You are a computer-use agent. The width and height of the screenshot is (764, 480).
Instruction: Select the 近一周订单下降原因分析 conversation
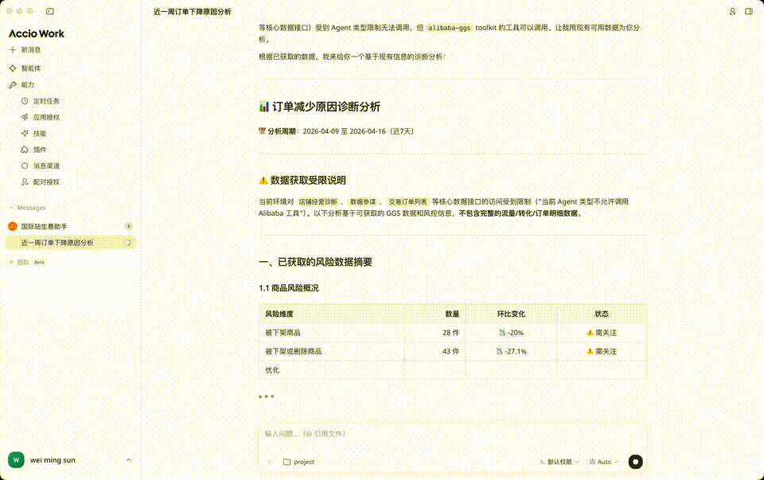point(57,243)
